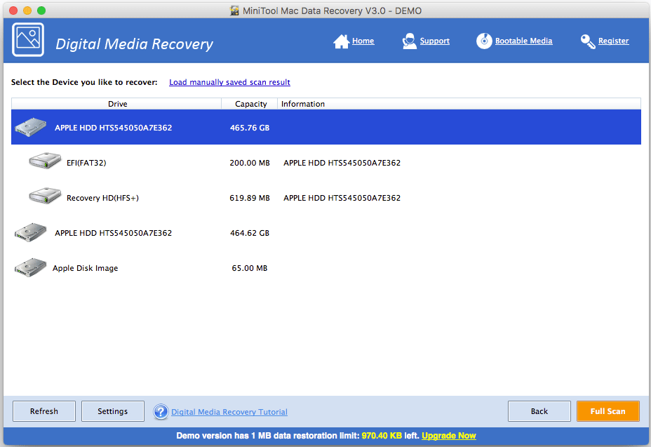This screenshot has width=651, height=447.
Task: Click Recovery HD row's APPLE HDD information text
Action: tap(342, 198)
